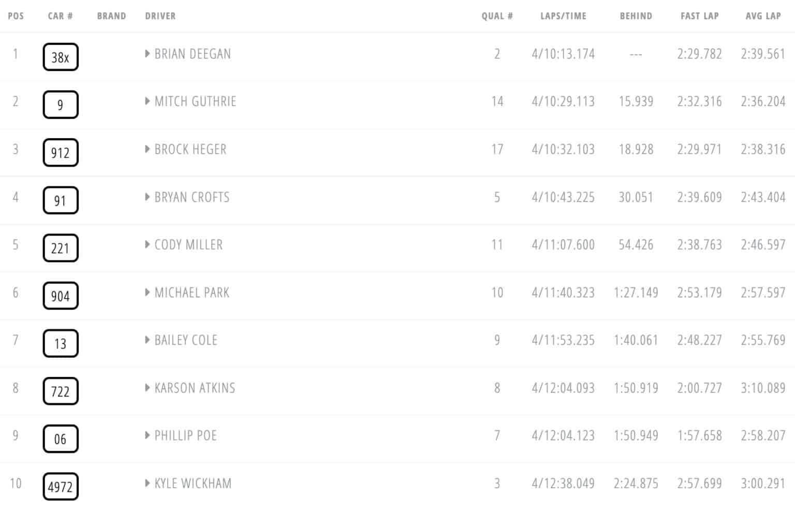Click car number 9 badge
This screenshot has height=510, width=795.
61,105
